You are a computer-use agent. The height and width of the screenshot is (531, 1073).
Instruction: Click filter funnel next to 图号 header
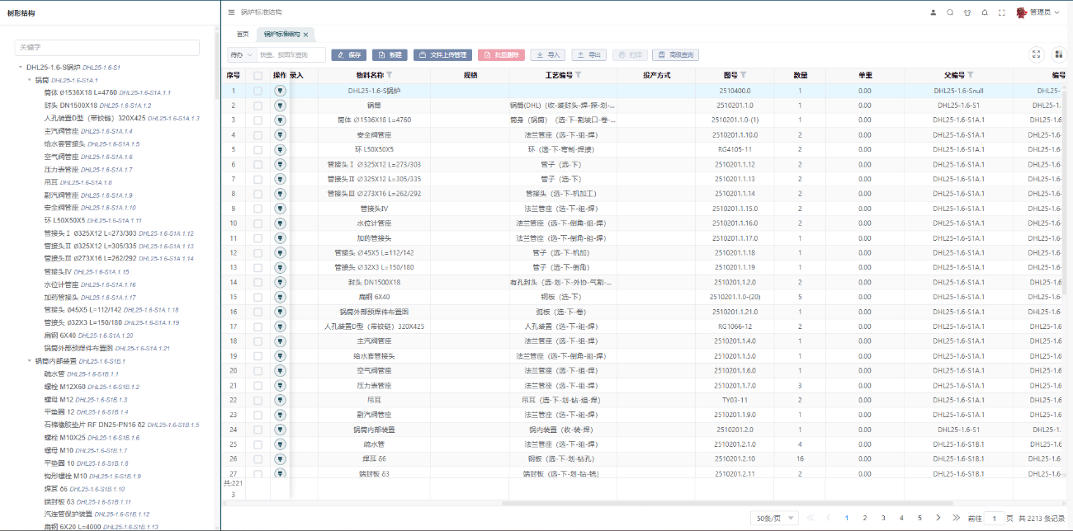click(743, 75)
